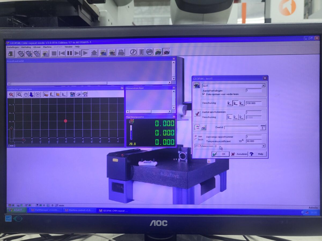Click the crossed-out magnifier icon in Grafische elementen

pos(11,94)
